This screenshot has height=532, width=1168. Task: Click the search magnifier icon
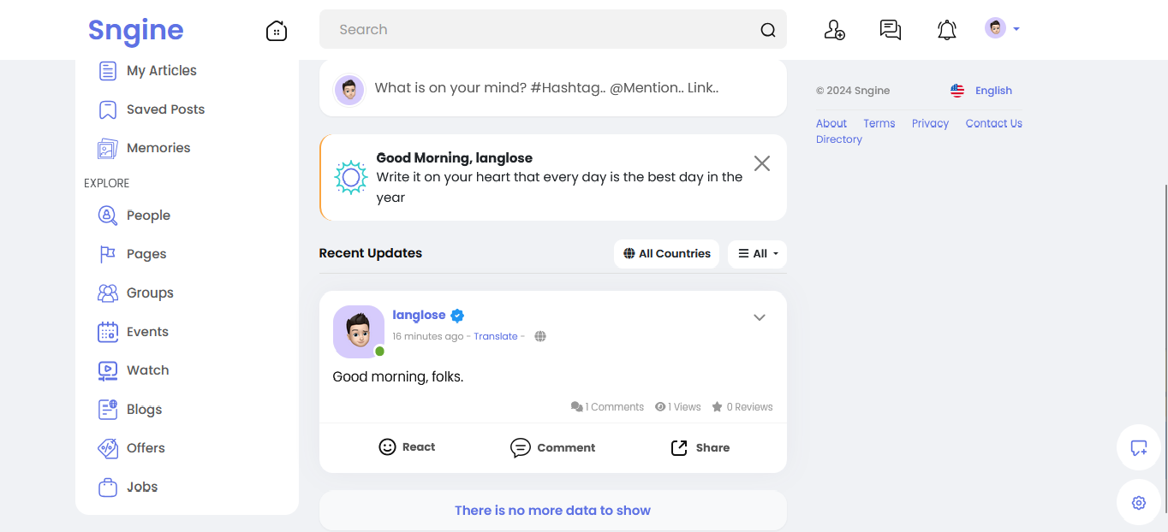(x=768, y=30)
